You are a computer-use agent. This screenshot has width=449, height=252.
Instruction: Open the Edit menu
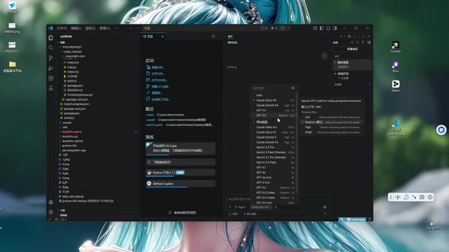tap(76, 28)
